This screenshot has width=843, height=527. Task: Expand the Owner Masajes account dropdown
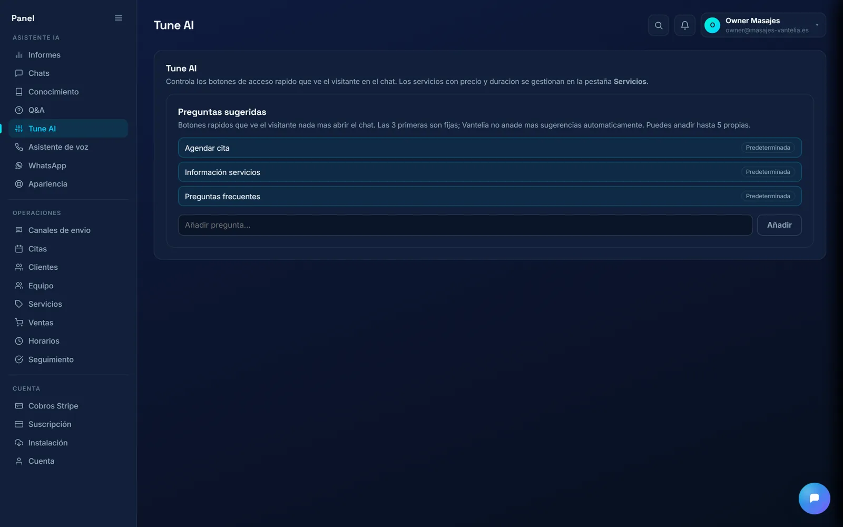coord(763,25)
